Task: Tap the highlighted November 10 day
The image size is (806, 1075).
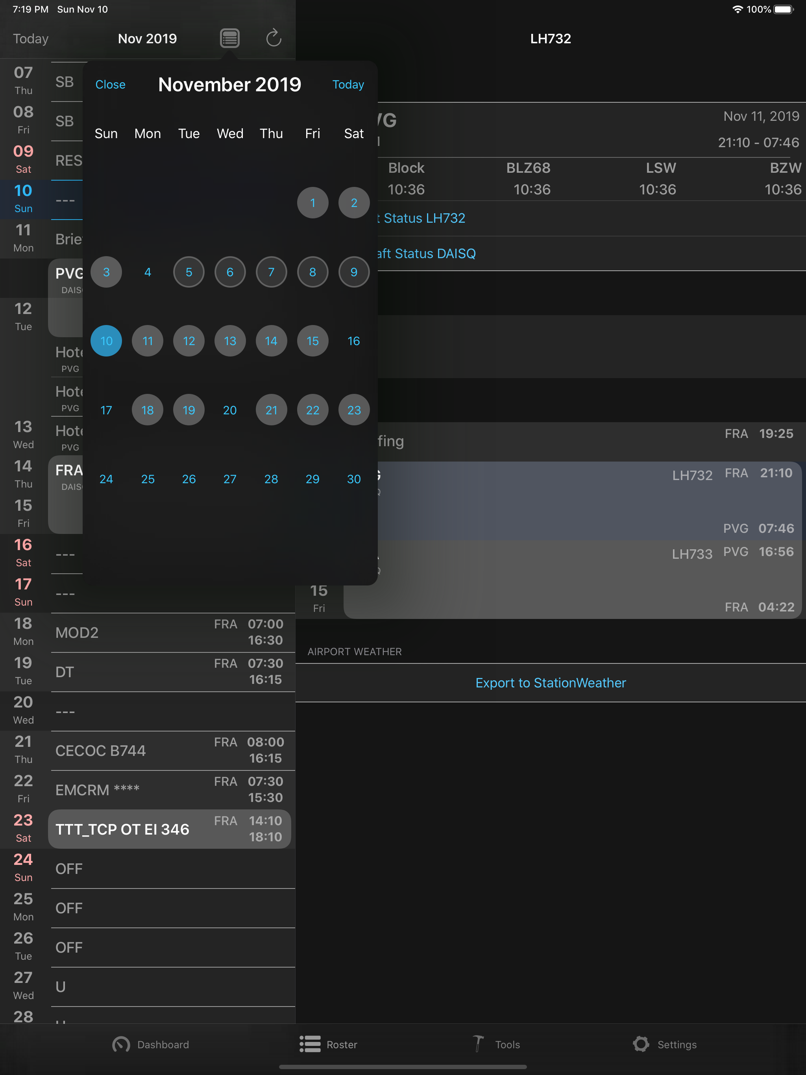Action: tap(107, 341)
